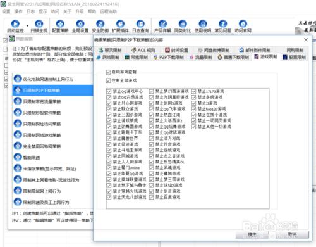The width and height of the screenshot is (316, 247).
Task: Switch to the P2P下载限制 tab
Action: (169, 57)
